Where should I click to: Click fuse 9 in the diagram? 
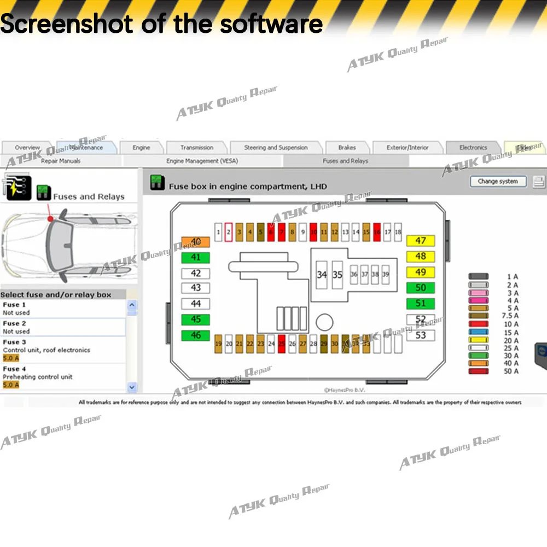click(303, 232)
